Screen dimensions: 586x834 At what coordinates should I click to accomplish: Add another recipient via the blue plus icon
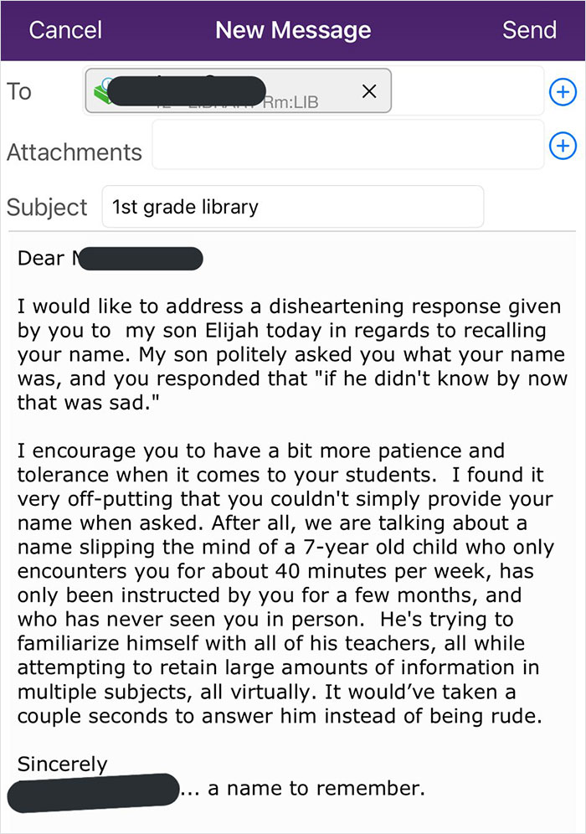coord(563,92)
